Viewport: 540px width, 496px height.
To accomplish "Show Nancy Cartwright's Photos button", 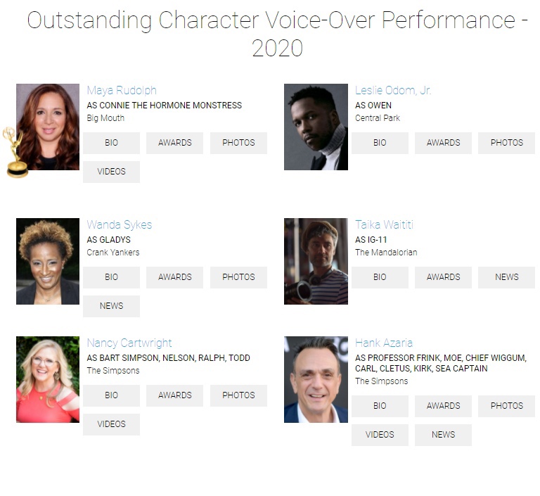I will (238, 395).
